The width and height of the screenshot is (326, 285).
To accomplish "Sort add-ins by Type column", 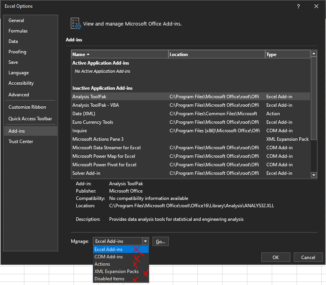I will 288,54.
